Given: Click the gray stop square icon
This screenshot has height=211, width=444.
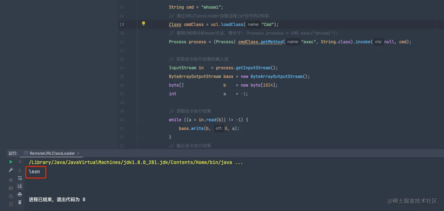Looking at the screenshot, I should coord(11,180).
